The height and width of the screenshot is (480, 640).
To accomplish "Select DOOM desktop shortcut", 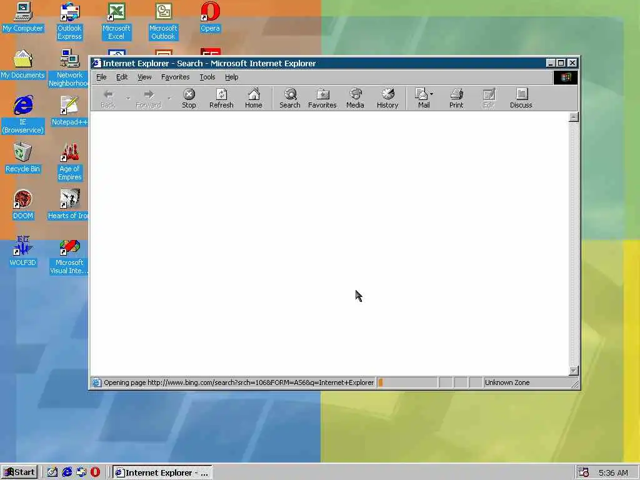I will (x=22, y=205).
